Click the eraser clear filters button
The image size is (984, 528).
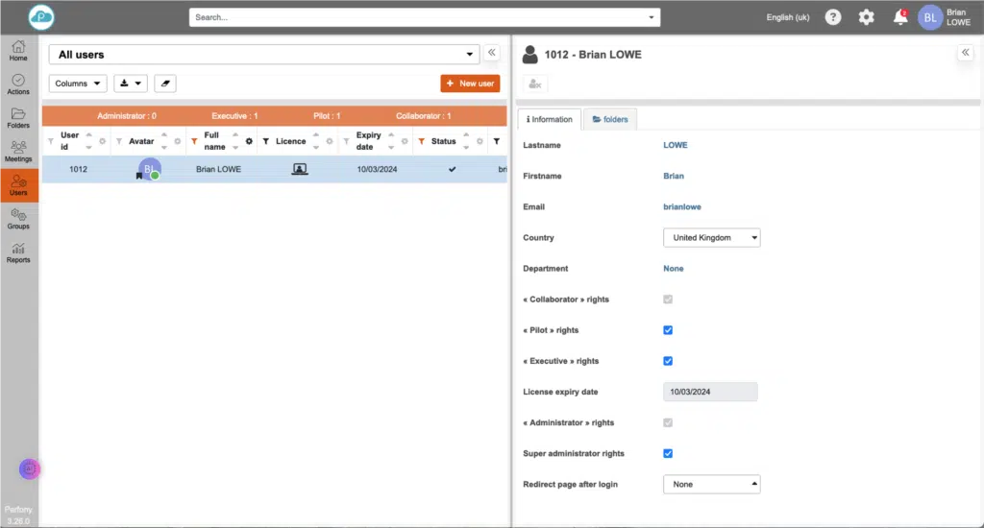pyautogui.click(x=164, y=84)
